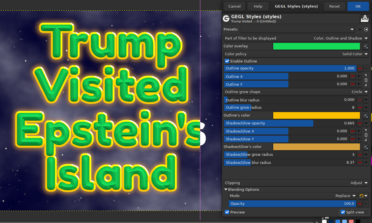Viewport: 372px width, 223px height.
Task: Open the Clipping dropdown
Action: 296,183
